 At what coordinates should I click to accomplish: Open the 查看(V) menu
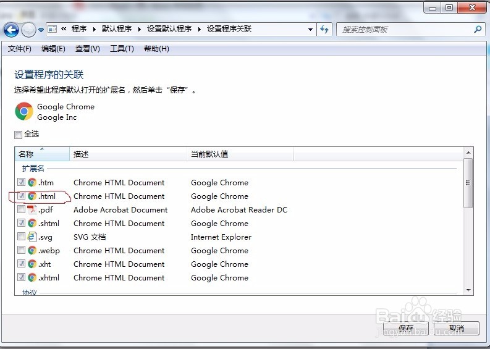coord(88,49)
